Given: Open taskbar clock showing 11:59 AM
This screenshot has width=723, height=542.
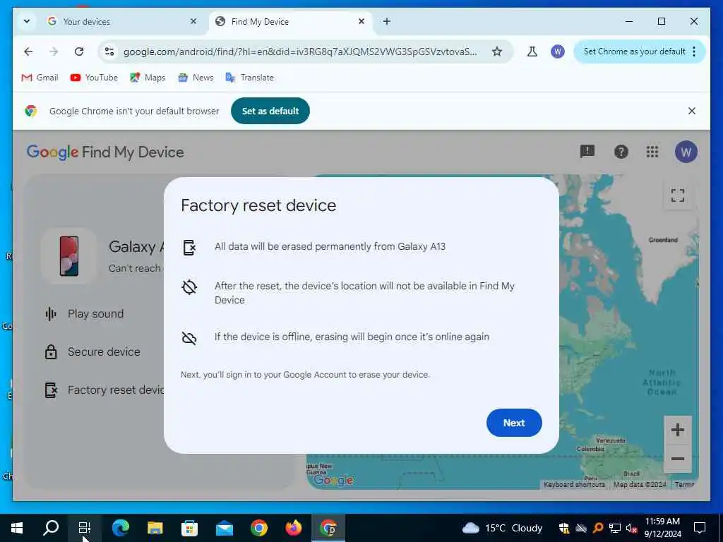Looking at the screenshot, I should [662, 528].
